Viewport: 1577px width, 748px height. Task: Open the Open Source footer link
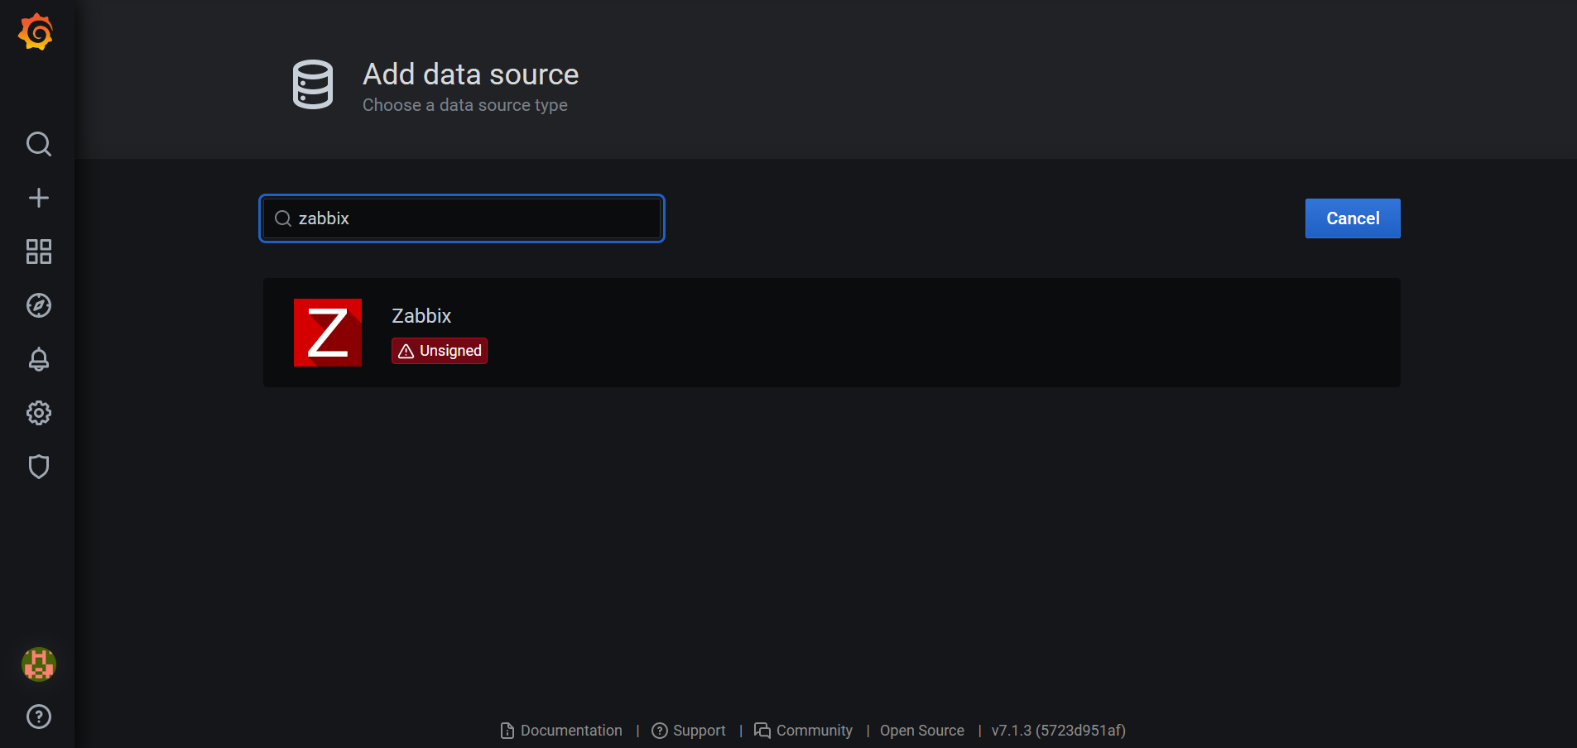921,730
